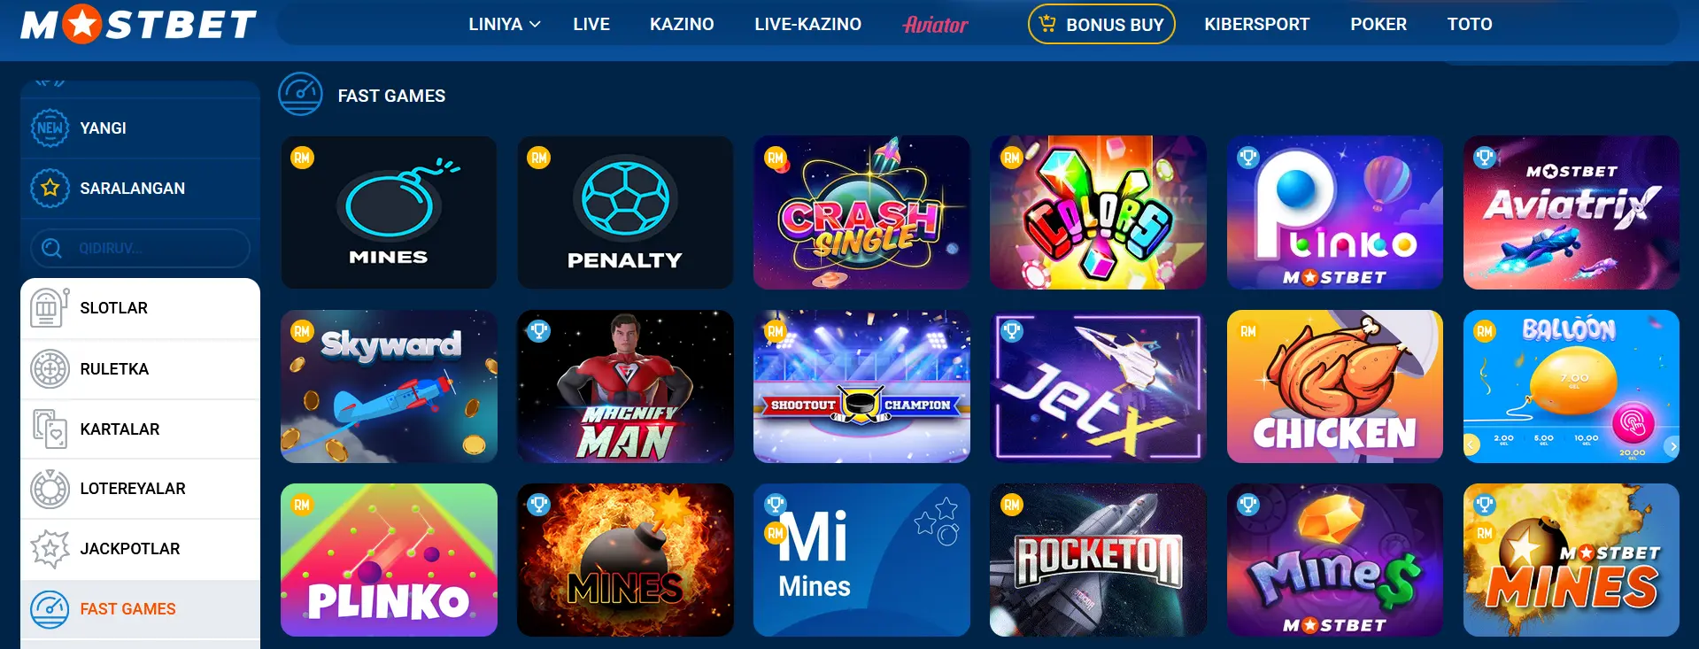The image size is (1699, 649).
Task: Click the roulette wheel icon beside RULETKA
Action: tap(50, 368)
